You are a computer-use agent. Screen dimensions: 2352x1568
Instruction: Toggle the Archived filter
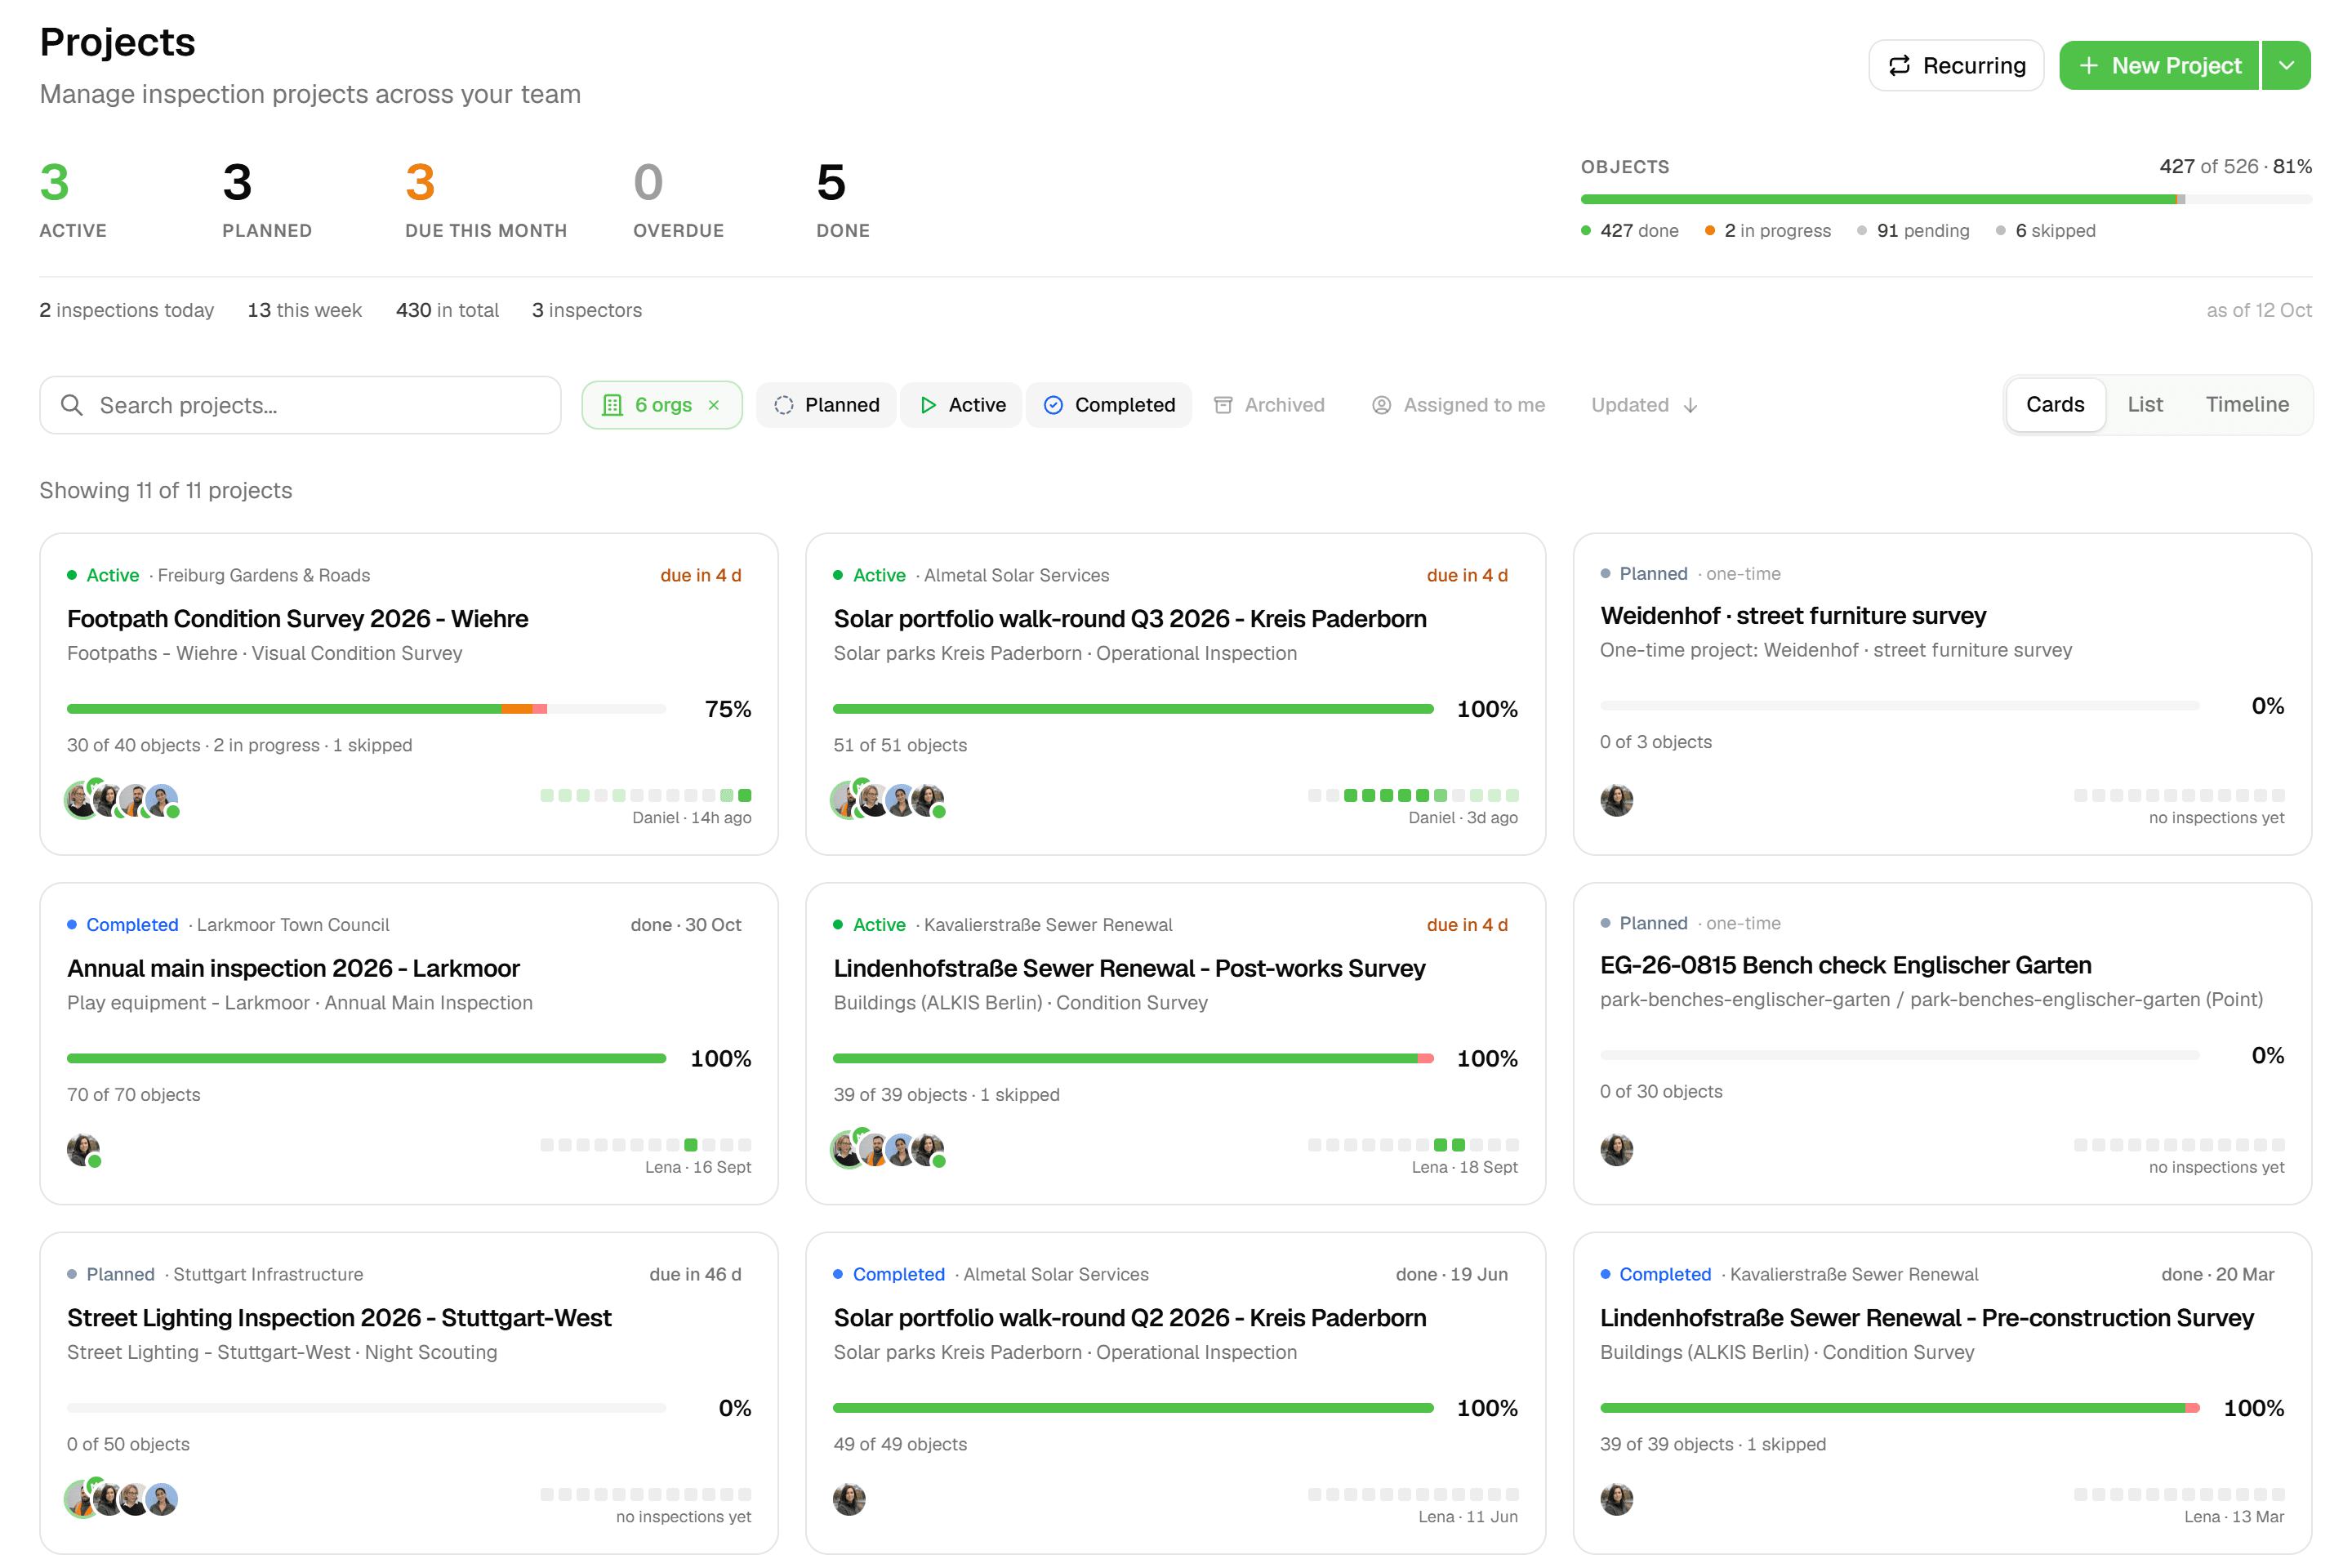1269,405
